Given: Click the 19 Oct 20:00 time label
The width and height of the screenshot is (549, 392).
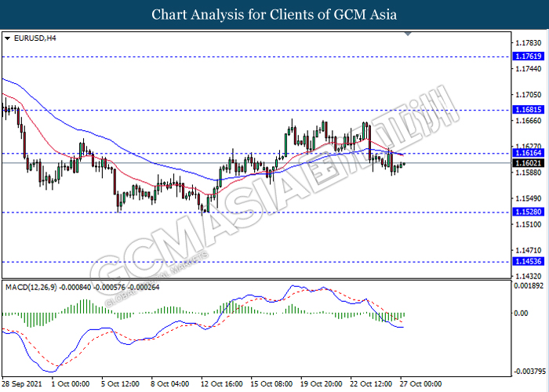Looking at the screenshot, I should tap(321, 384).
